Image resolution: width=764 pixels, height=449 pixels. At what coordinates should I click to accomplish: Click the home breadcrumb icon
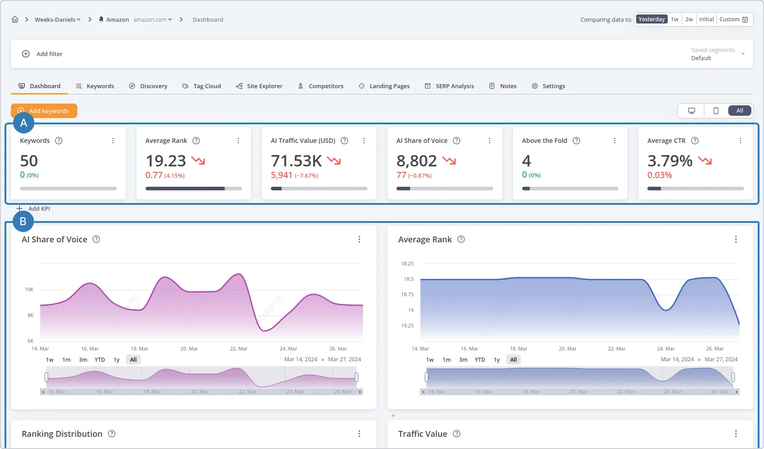coord(15,19)
